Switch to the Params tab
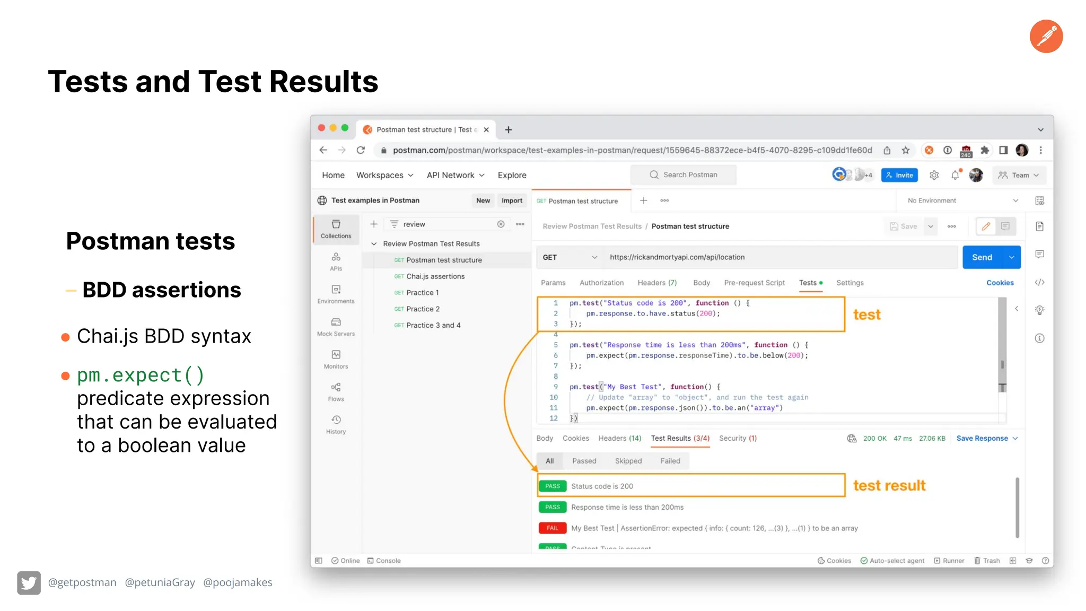This screenshot has height=611, width=1086. click(553, 283)
